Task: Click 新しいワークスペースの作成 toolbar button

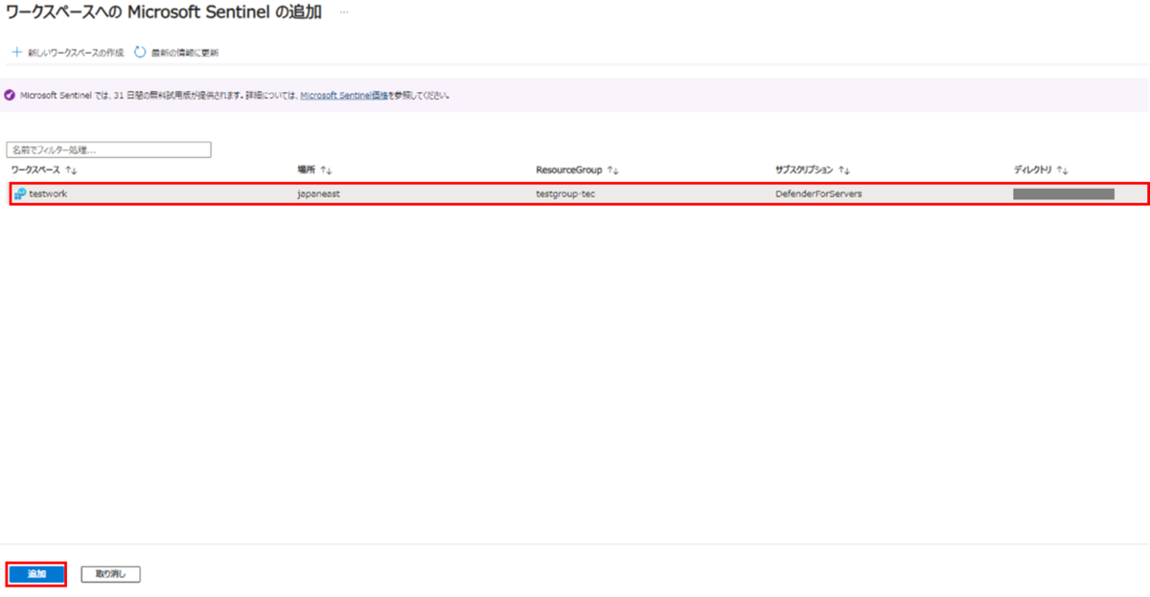Action: pos(68,52)
